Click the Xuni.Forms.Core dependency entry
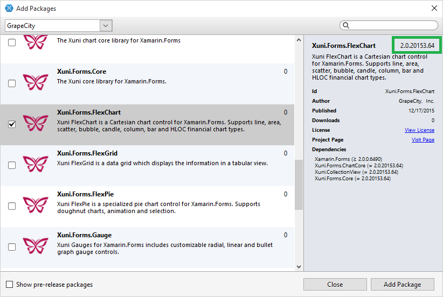The height and width of the screenshot is (297, 443). tap(352, 179)
